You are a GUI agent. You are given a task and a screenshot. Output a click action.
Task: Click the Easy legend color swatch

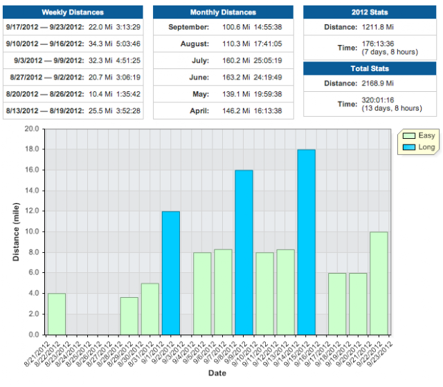pos(409,135)
